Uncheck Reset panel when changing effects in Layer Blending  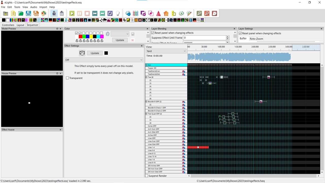point(153,33)
